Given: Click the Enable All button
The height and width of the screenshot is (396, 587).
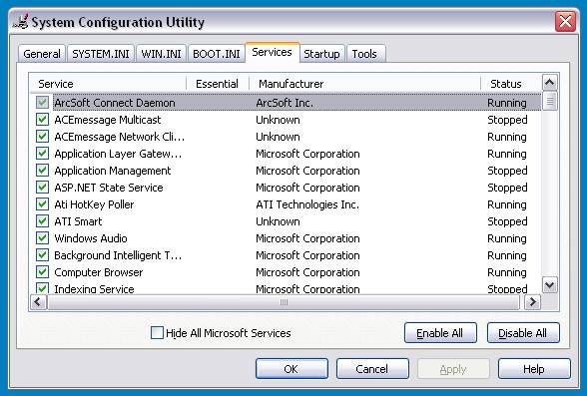Looking at the screenshot, I should pyautogui.click(x=440, y=333).
